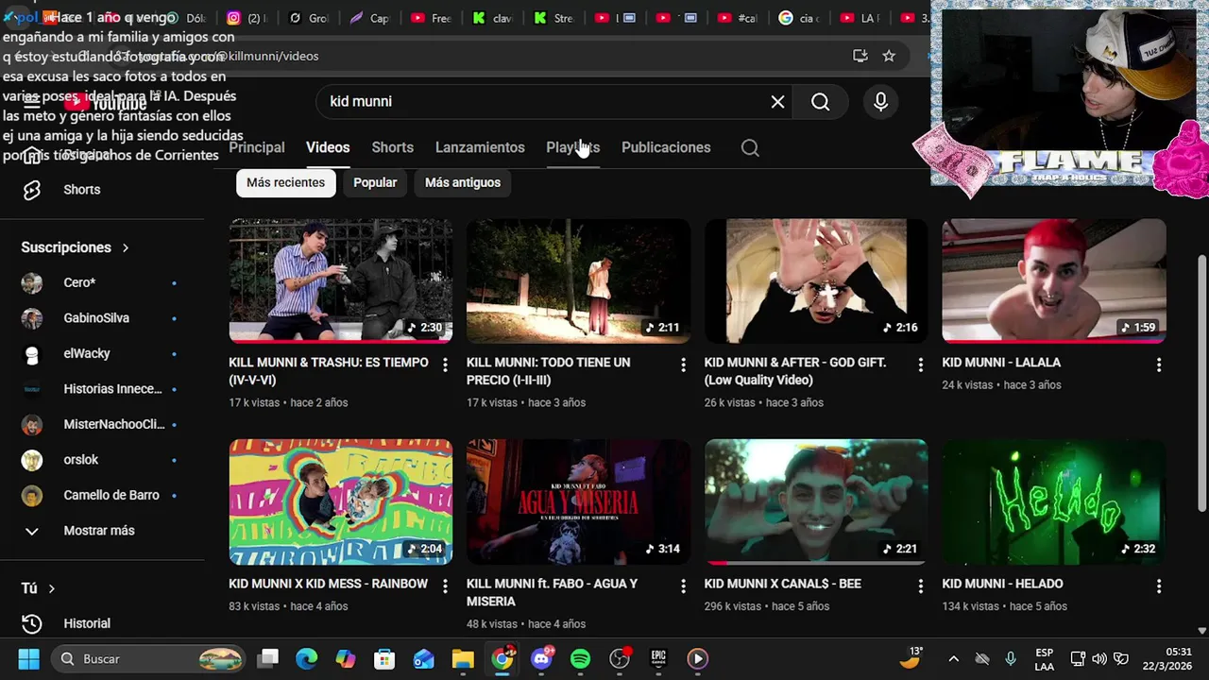The width and height of the screenshot is (1209, 680).
Task: Open options menu for AGUA Y MISERIA
Action: pos(684,586)
